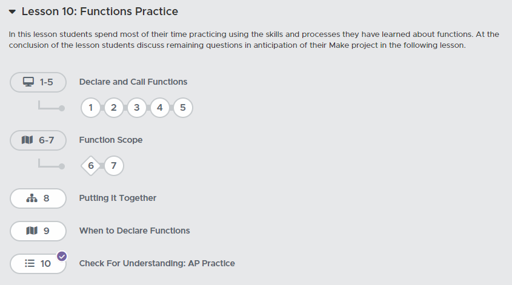Open level bubble 2
The width and height of the screenshot is (512, 285).
tap(113, 108)
